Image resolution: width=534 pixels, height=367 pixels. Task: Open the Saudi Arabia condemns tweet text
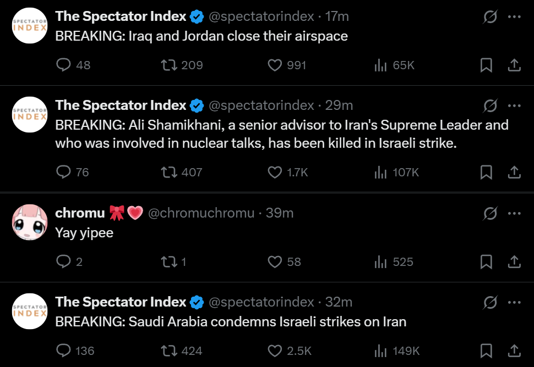pos(231,322)
